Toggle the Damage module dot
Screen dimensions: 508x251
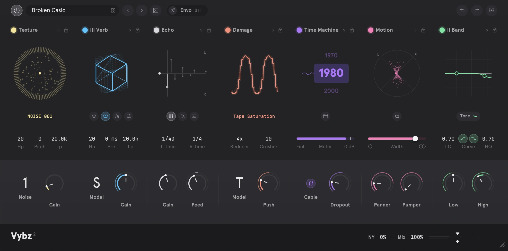[228, 30]
